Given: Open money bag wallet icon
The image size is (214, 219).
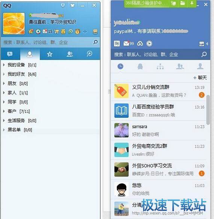Looking at the screenshot, I should [63, 32].
